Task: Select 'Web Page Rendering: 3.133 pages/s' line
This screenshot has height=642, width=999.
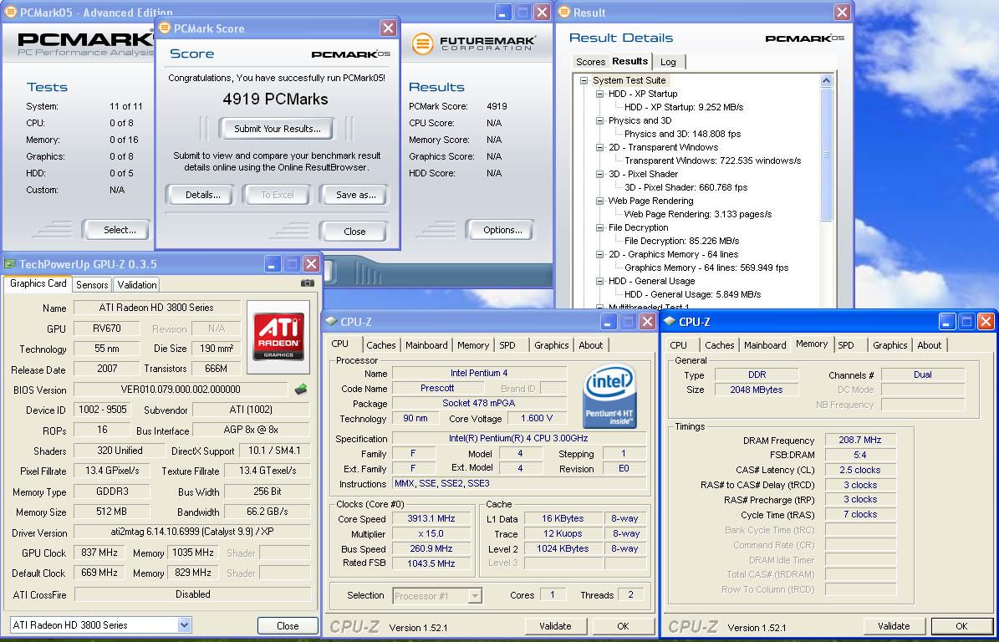Action: click(x=698, y=214)
